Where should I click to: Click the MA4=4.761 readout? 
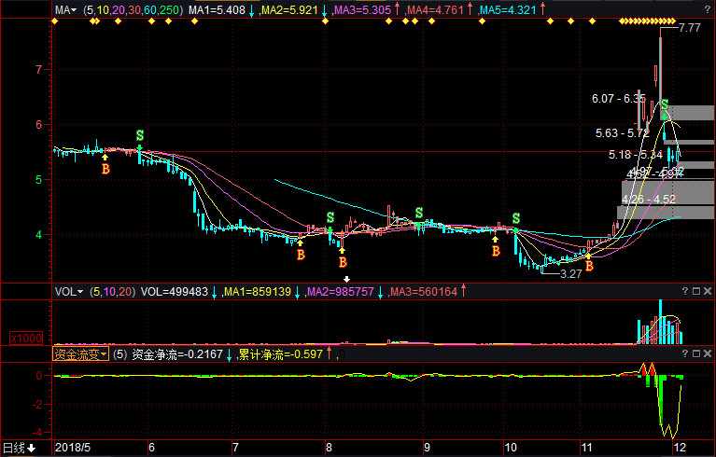435,10
